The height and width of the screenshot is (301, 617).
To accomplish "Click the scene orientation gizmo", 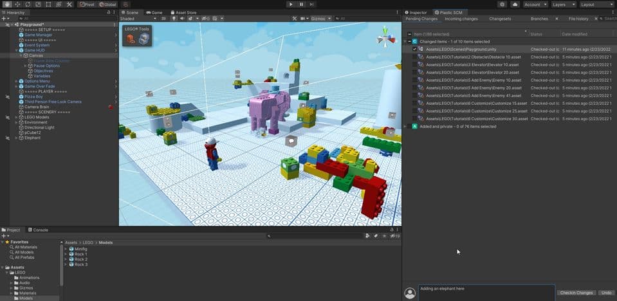I will tap(386, 37).
